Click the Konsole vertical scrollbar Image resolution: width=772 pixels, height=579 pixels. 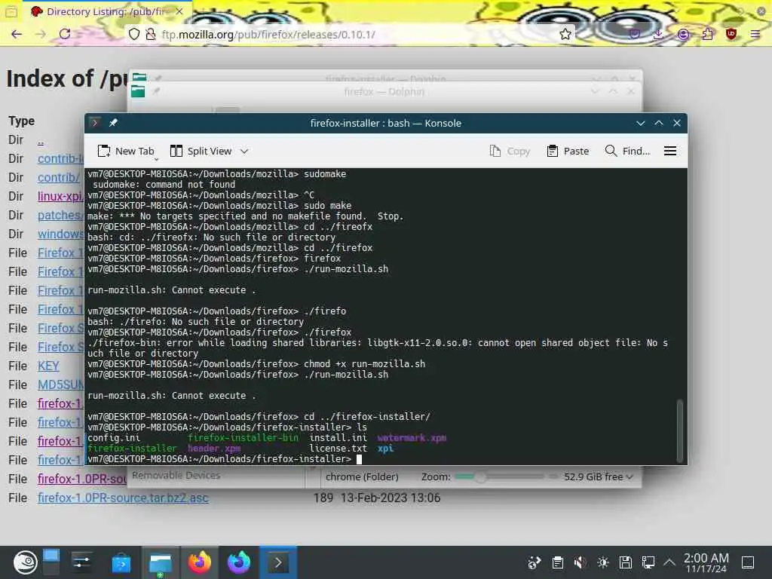click(x=680, y=430)
